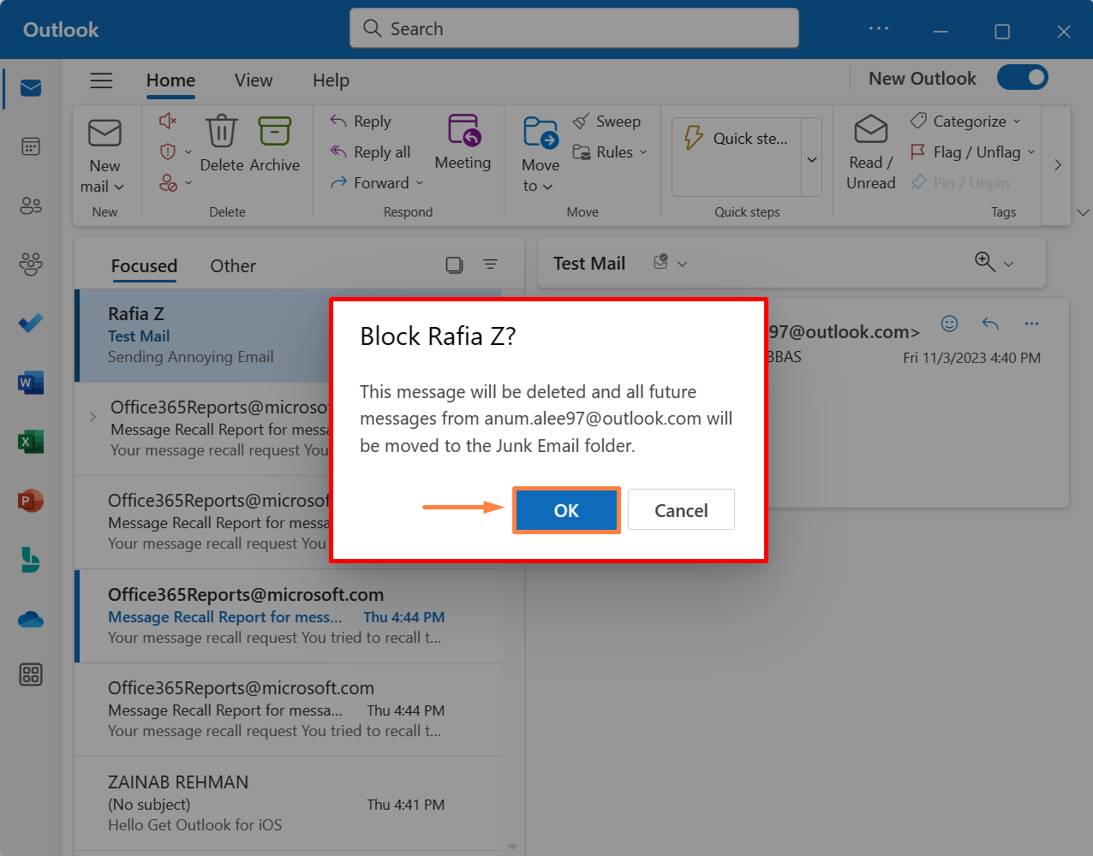The image size is (1093, 856).
Task: Open To Do checkmark app
Action: pos(31,324)
